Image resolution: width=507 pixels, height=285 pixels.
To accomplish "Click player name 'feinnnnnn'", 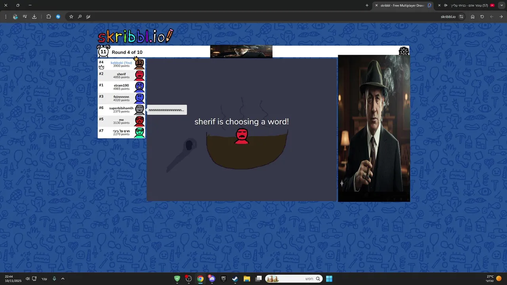I will point(121,97).
